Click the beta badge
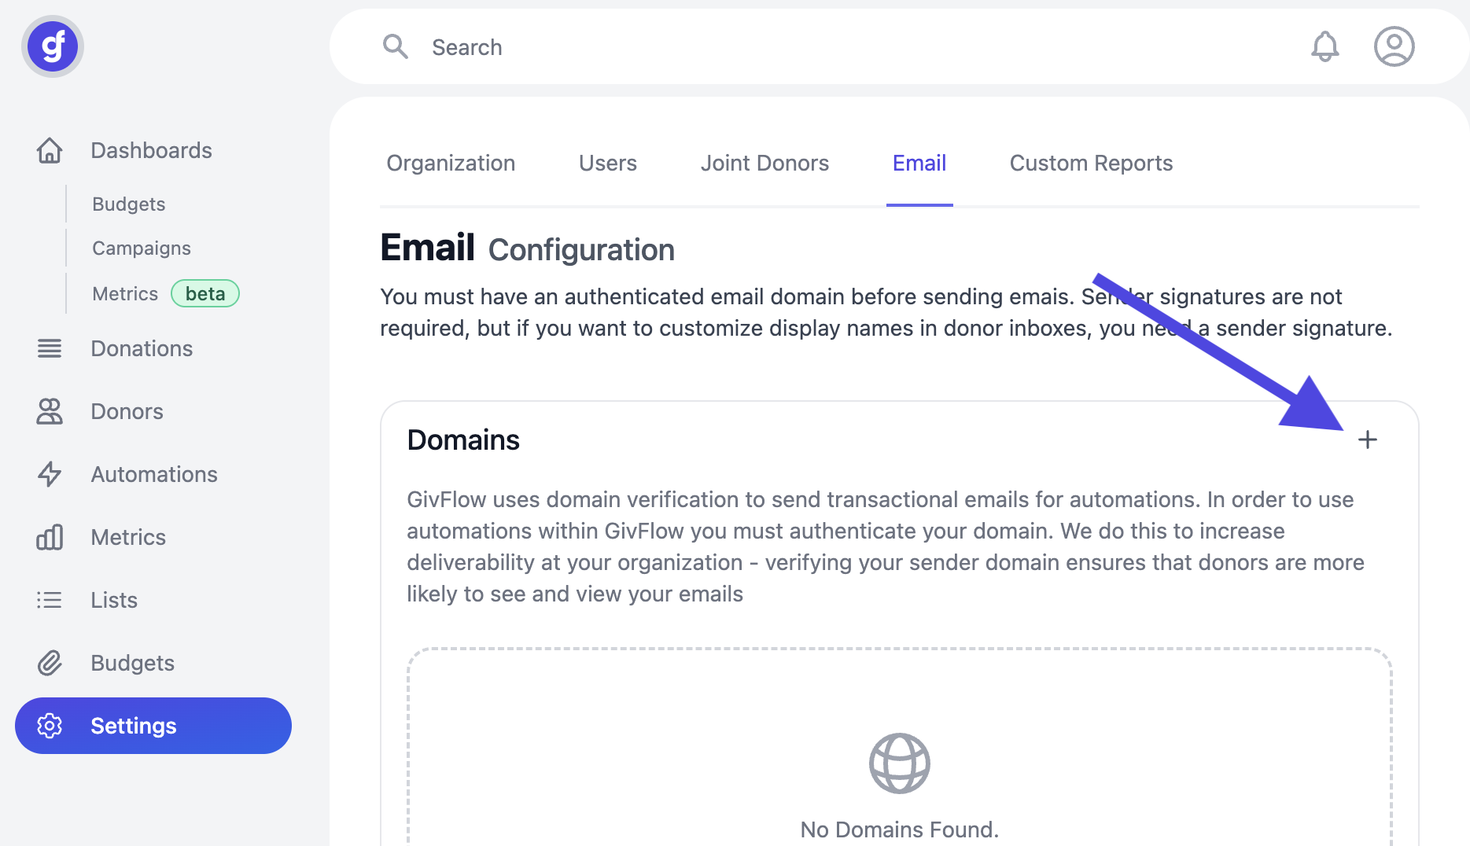This screenshot has width=1470, height=846. pos(205,294)
